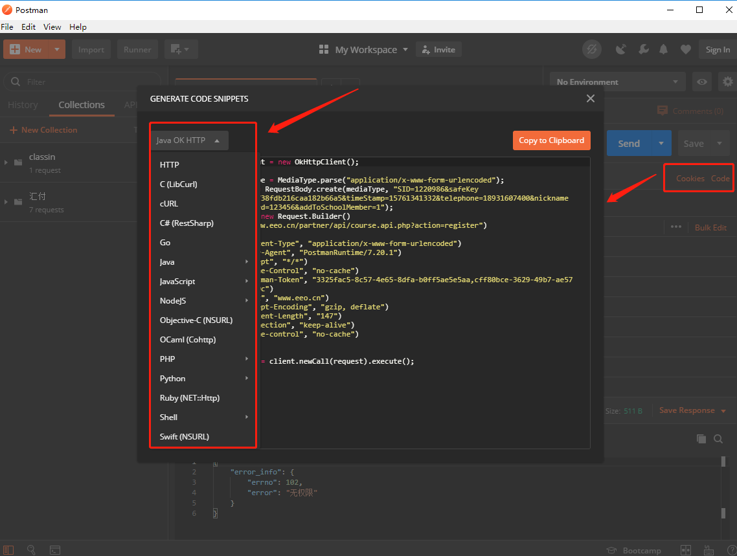Select C# (RestSharp) option
The height and width of the screenshot is (556, 737).
187,223
